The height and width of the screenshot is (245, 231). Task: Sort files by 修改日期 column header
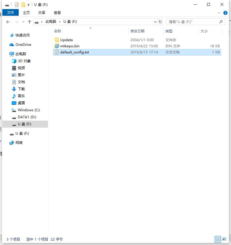coord(137,31)
